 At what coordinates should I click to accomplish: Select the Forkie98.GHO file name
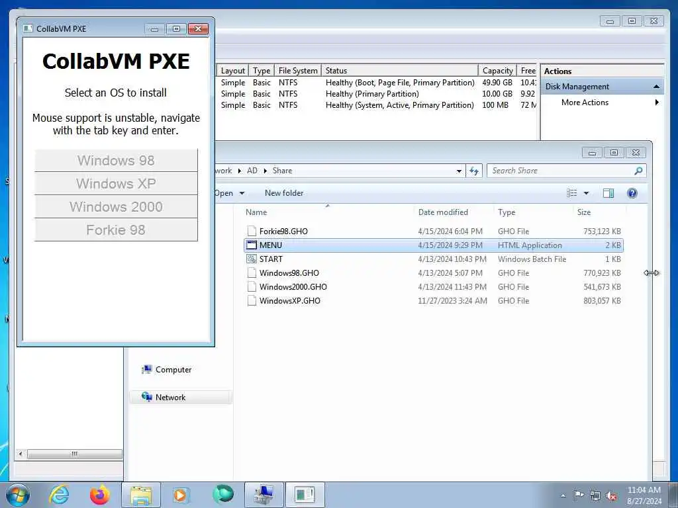(x=283, y=231)
